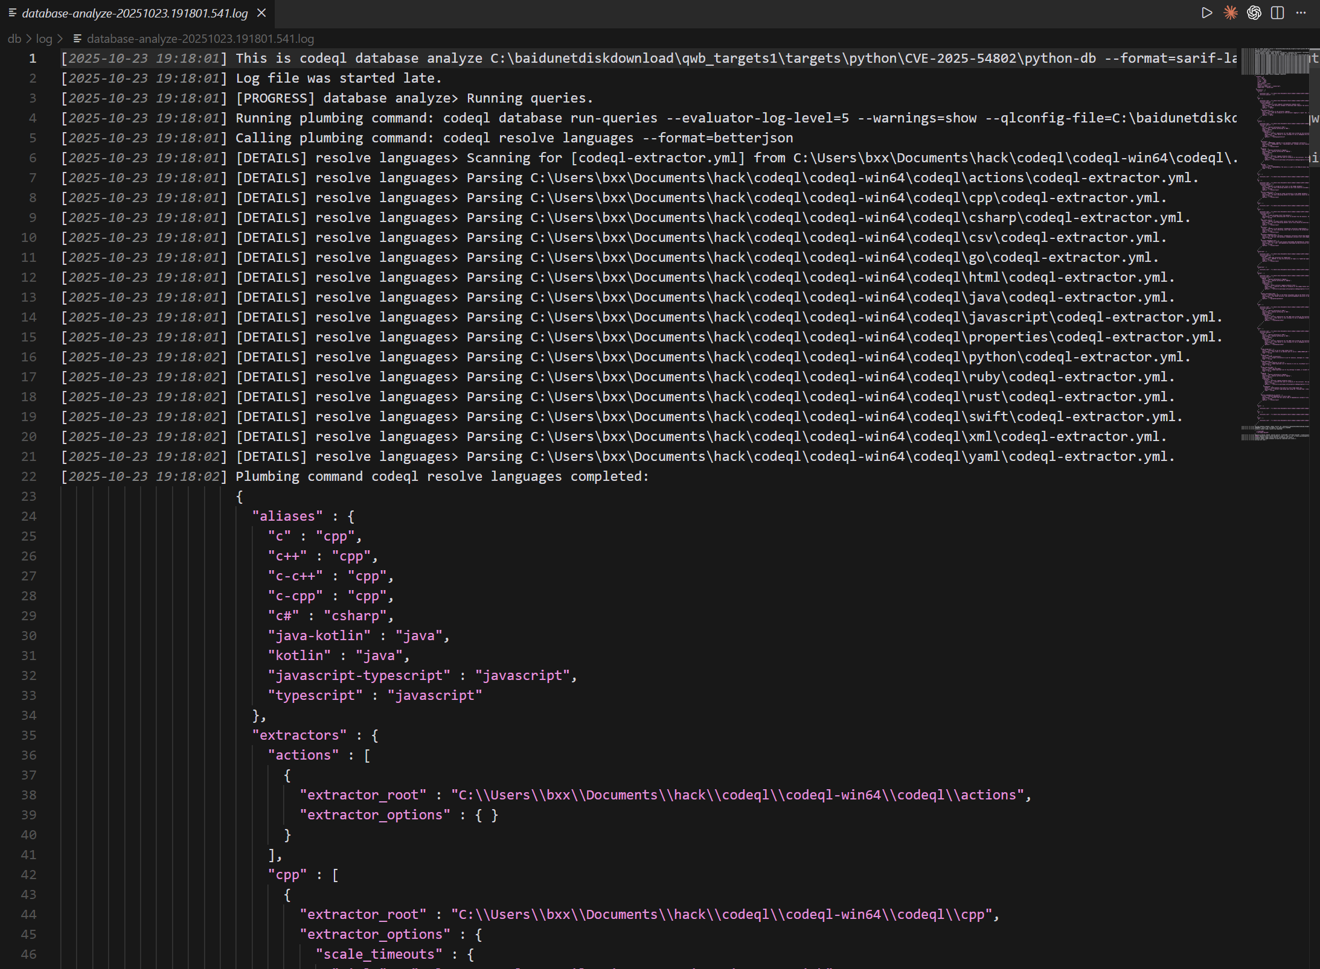Expand the breadcrumb file name entry
This screenshot has height=969, width=1320.
(x=200, y=39)
